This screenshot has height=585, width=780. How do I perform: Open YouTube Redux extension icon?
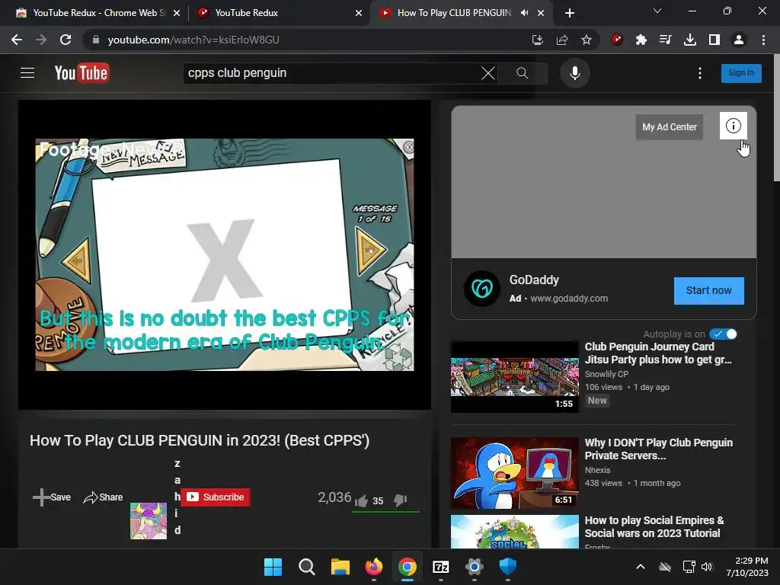617,40
